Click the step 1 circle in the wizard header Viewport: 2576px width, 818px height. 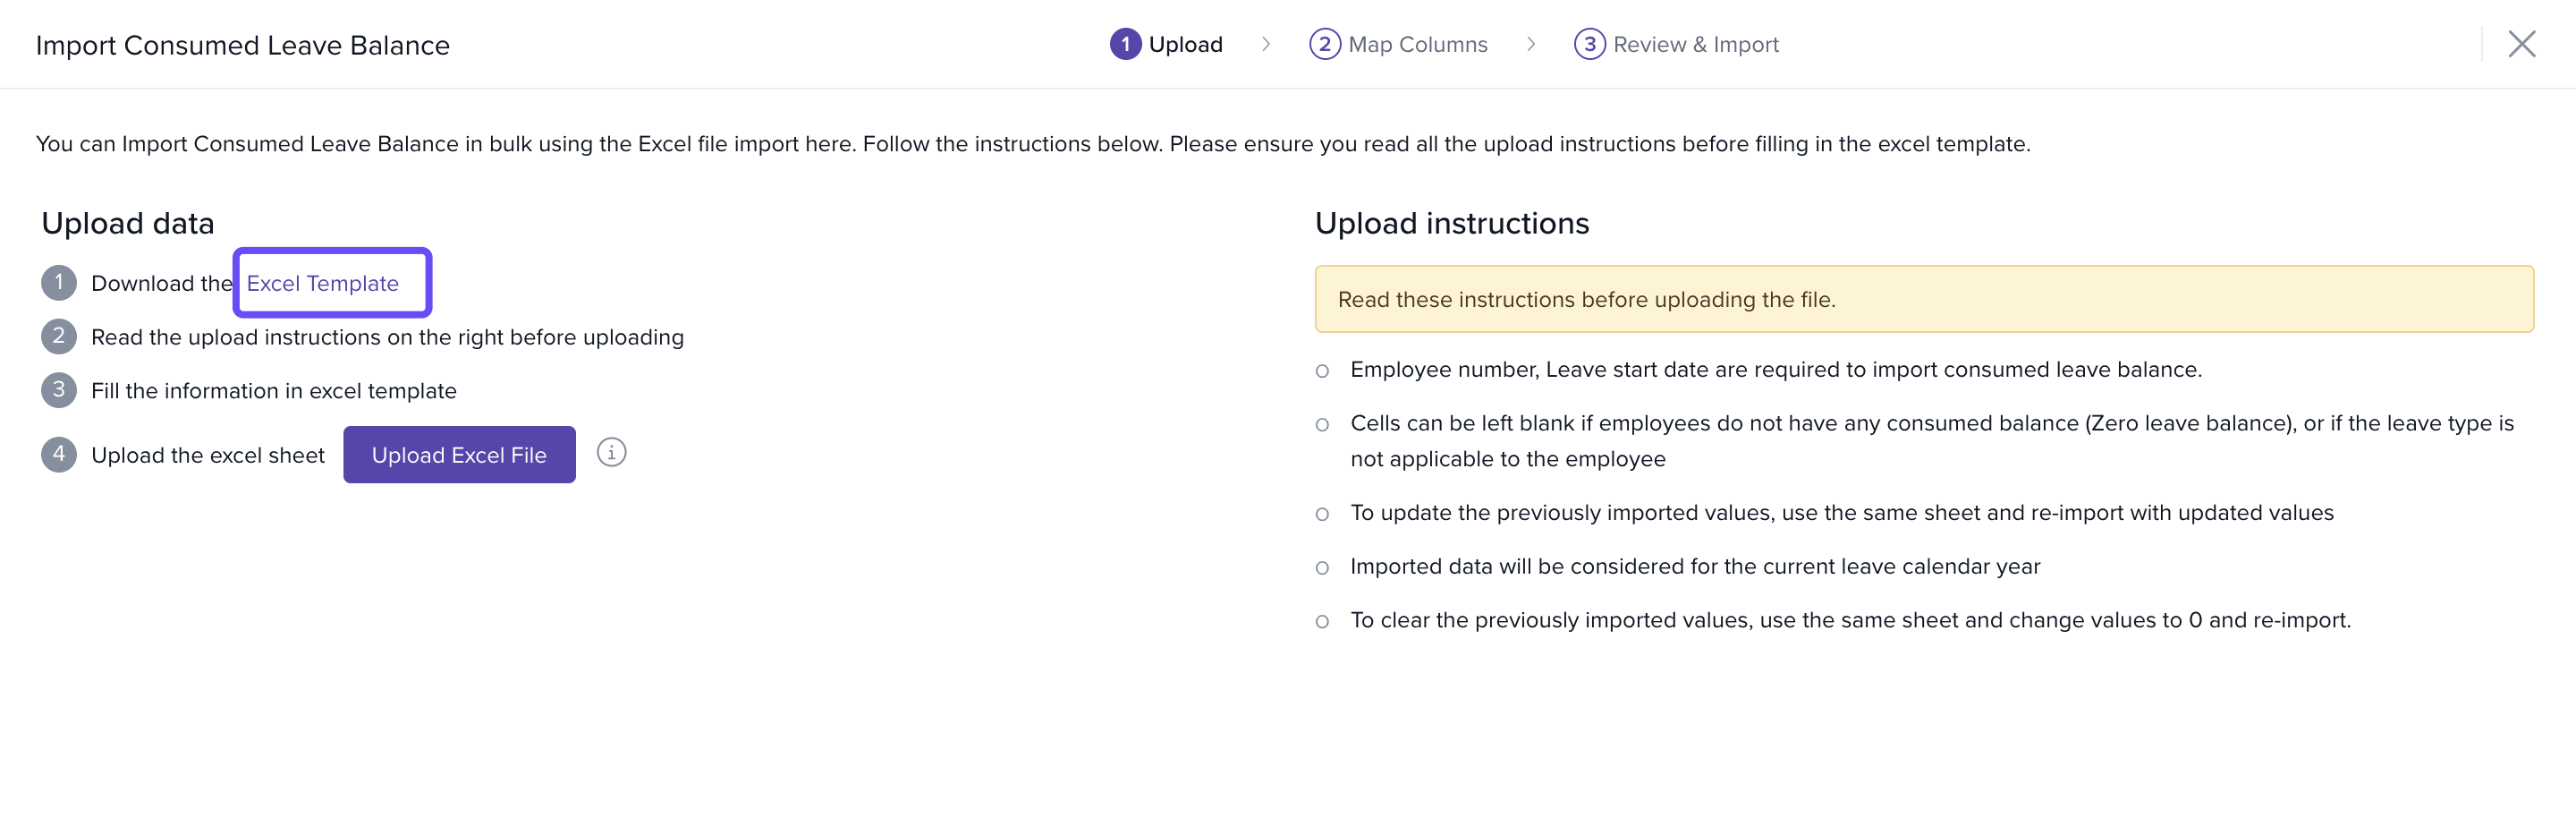[x=1125, y=44]
